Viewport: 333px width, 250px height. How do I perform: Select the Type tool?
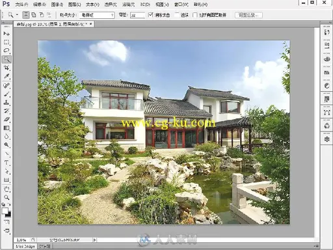tap(7, 163)
